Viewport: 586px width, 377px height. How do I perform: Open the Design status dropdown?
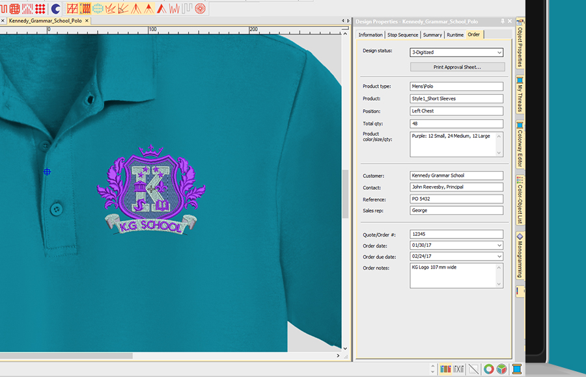tap(500, 52)
